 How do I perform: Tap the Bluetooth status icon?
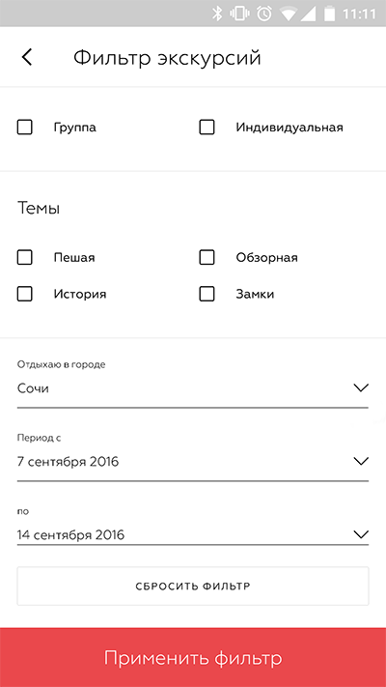coord(217,14)
